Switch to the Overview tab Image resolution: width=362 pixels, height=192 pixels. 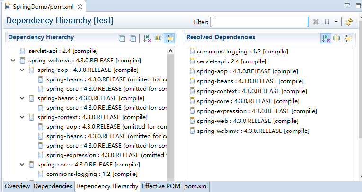point(18,186)
